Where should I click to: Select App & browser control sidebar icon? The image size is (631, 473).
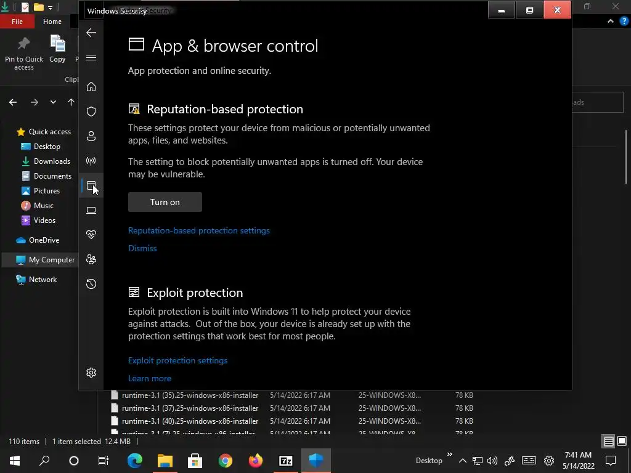(91, 185)
